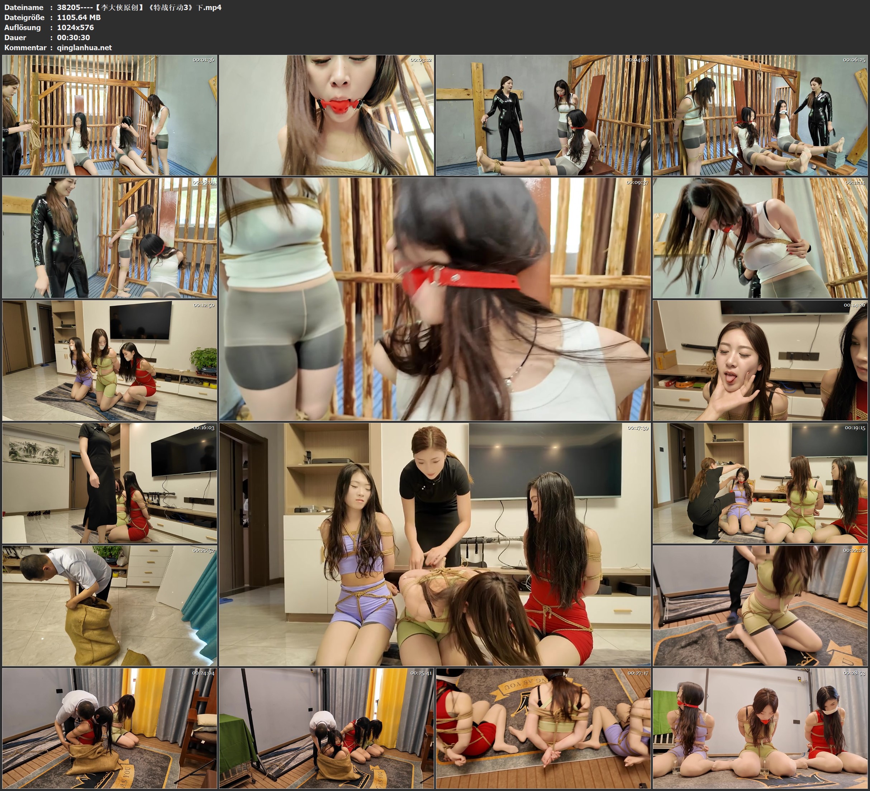
Task: Open the thumbnail at 00:16:03
Action: click(x=110, y=483)
